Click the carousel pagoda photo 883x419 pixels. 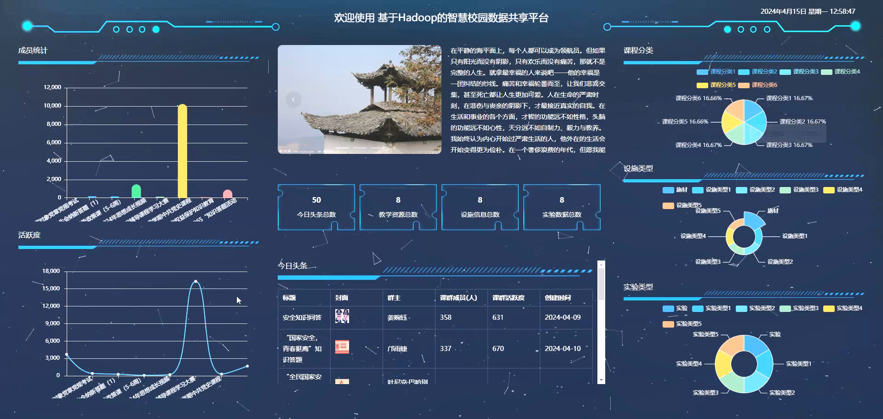pos(360,99)
